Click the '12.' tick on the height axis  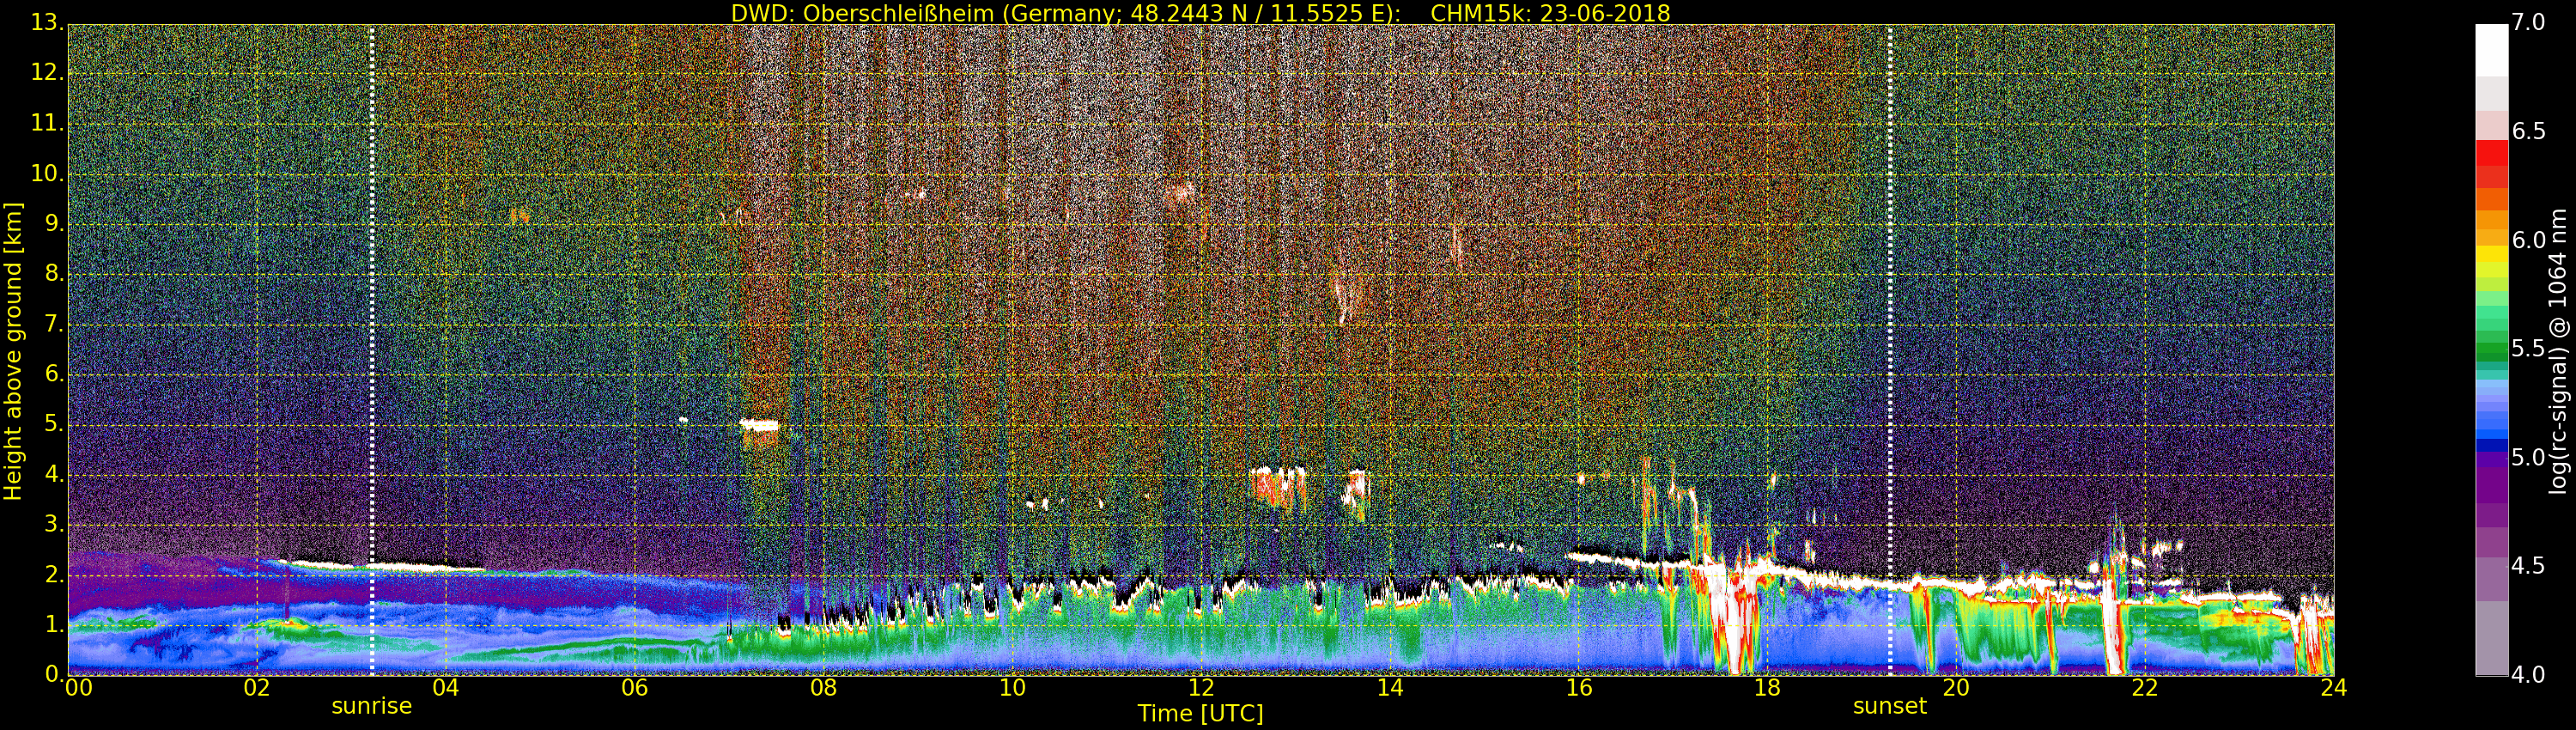click(x=47, y=72)
